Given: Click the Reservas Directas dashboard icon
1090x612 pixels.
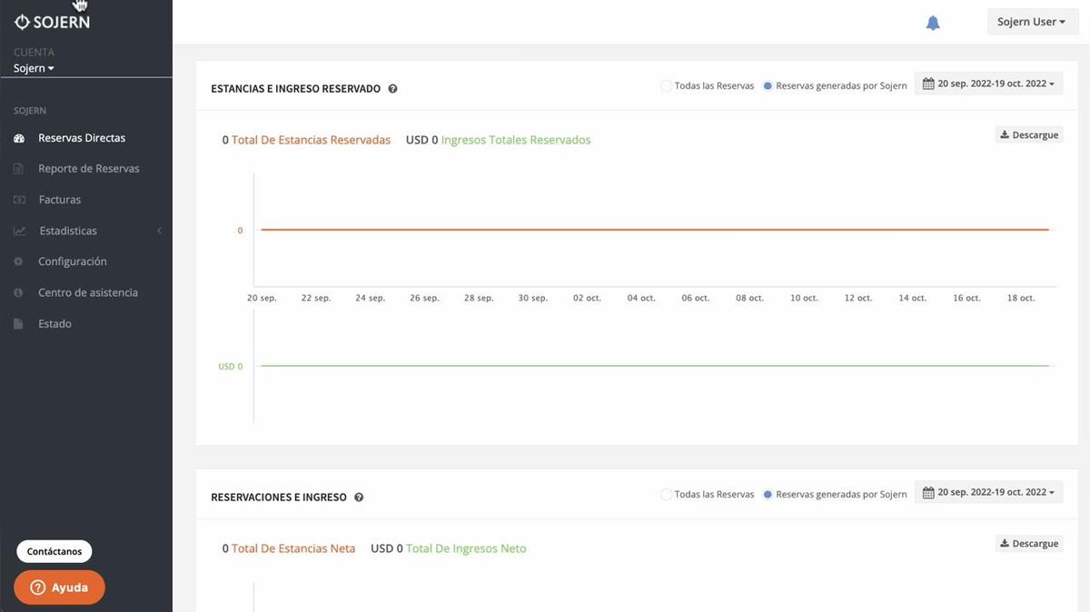Looking at the screenshot, I should (x=19, y=139).
